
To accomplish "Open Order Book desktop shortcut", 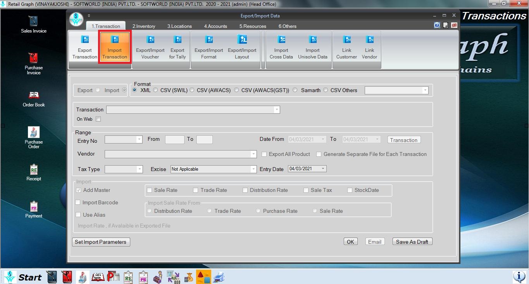I will point(34,99).
